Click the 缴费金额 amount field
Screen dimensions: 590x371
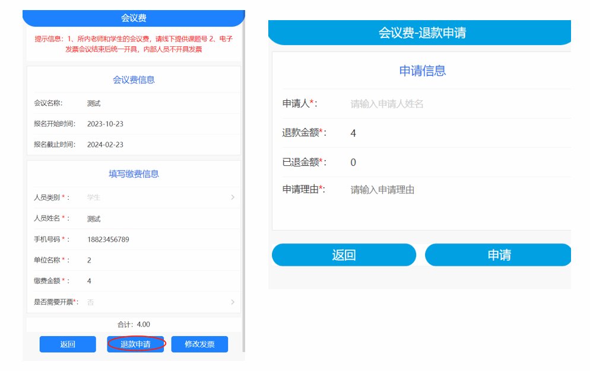(154, 281)
